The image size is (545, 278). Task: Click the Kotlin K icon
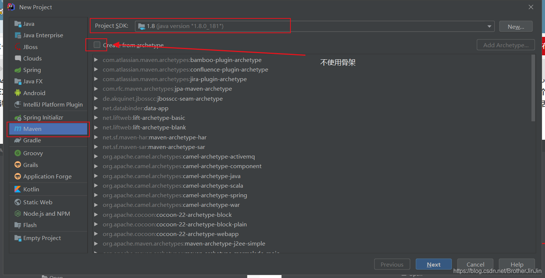[x=18, y=189]
